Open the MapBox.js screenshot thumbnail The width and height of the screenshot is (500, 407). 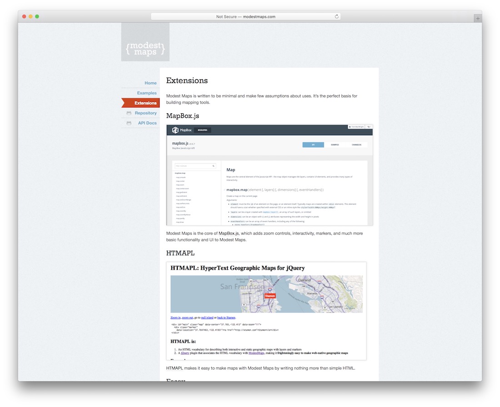tap(270, 175)
